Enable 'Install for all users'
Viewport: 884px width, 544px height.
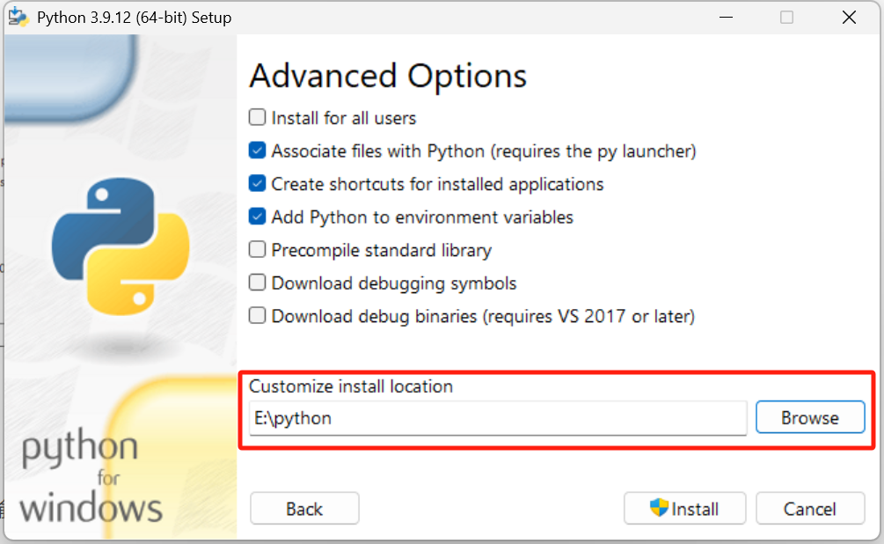coord(257,117)
